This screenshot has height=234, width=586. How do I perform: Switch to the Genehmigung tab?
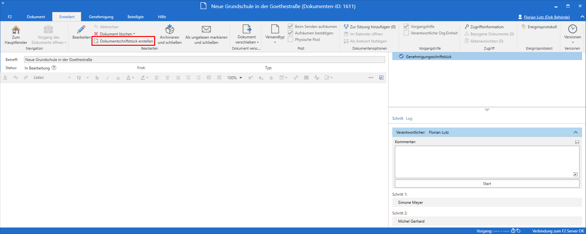101,17
